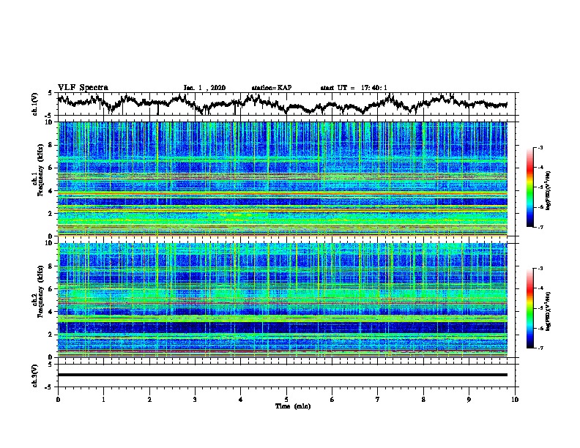Click the "8" frequency tick of ch.2 spectrogram

[51, 266]
